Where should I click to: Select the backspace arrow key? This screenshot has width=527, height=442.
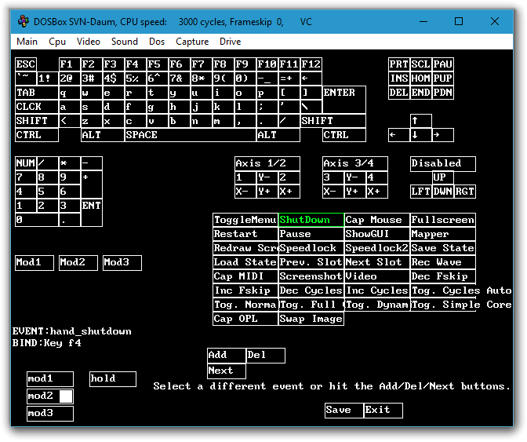point(311,79)
